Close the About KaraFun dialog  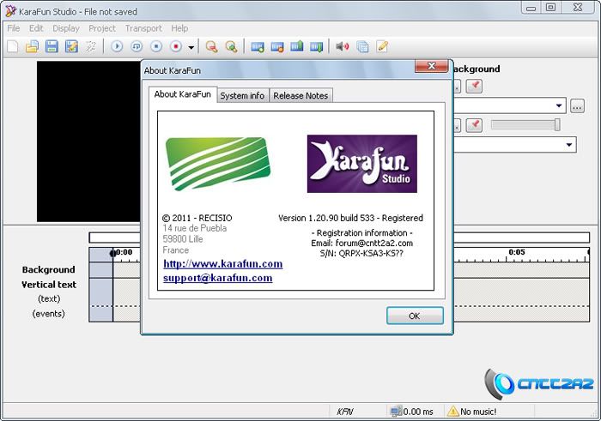(431, 66)
